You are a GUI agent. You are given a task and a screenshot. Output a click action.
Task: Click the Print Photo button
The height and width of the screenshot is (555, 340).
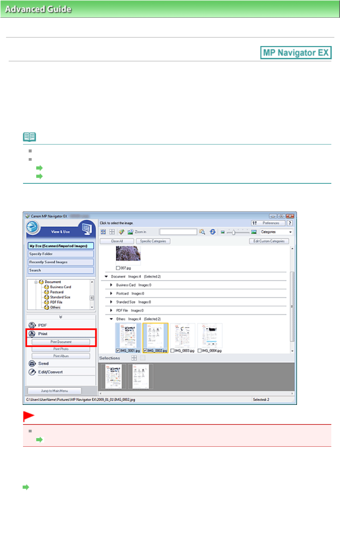point(61,349)
